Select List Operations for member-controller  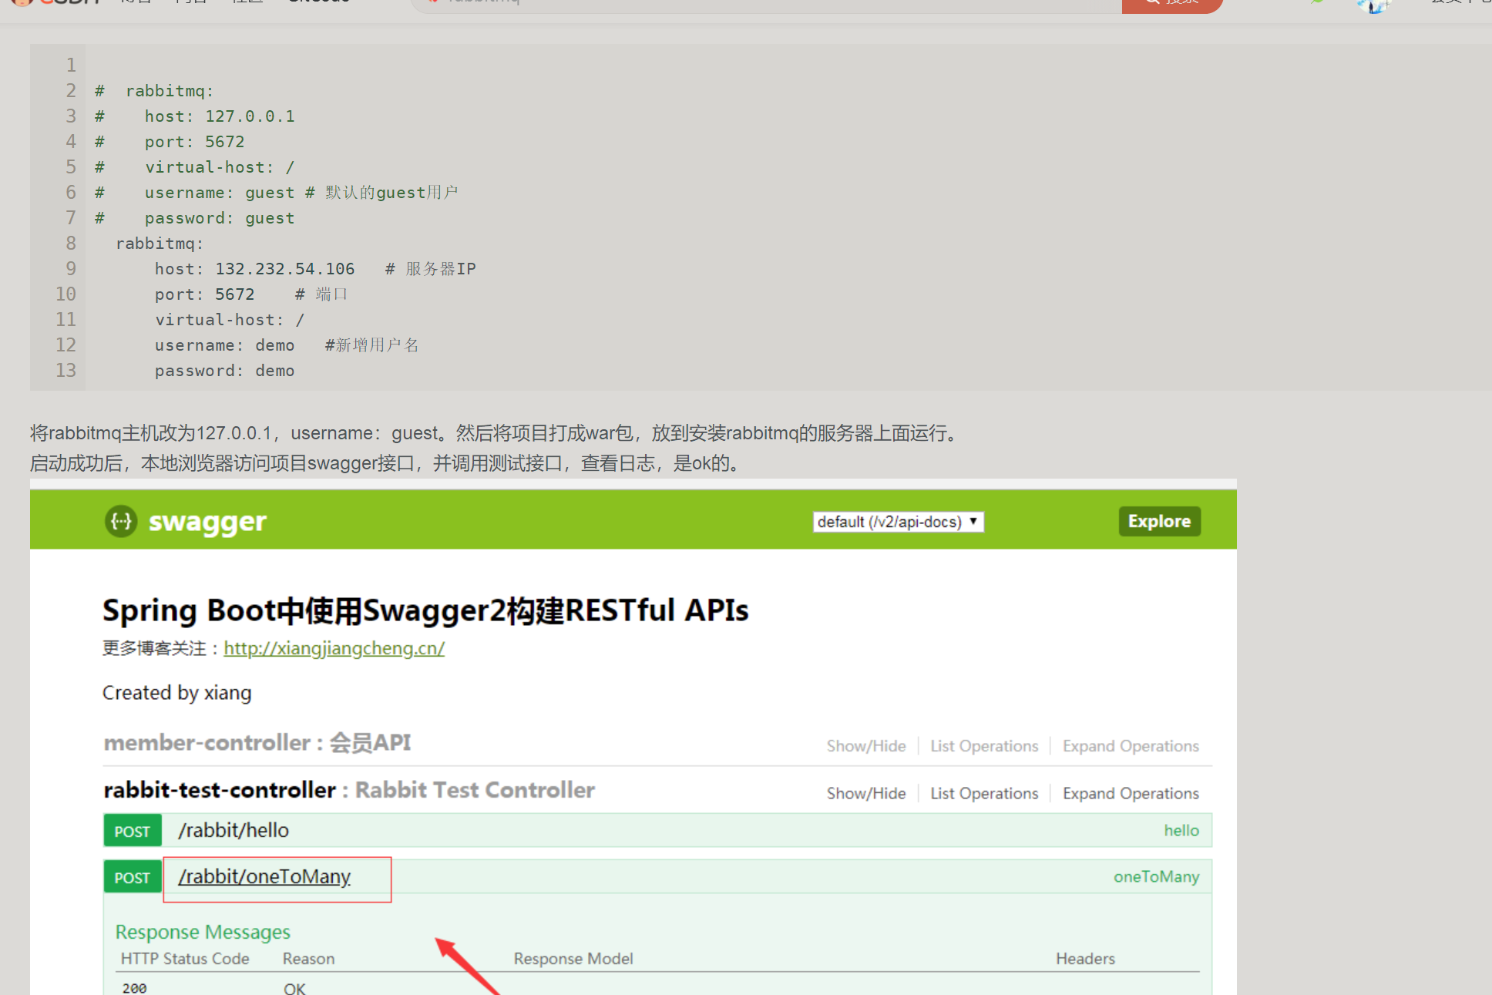[x=983, y=745]
